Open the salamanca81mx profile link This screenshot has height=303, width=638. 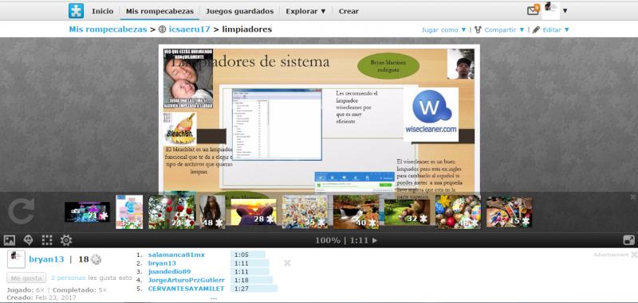click(176, 254)
